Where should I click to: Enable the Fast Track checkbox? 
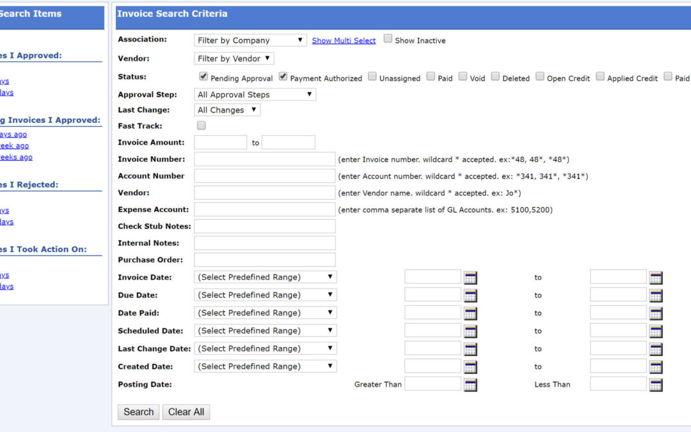coord(202,125)
